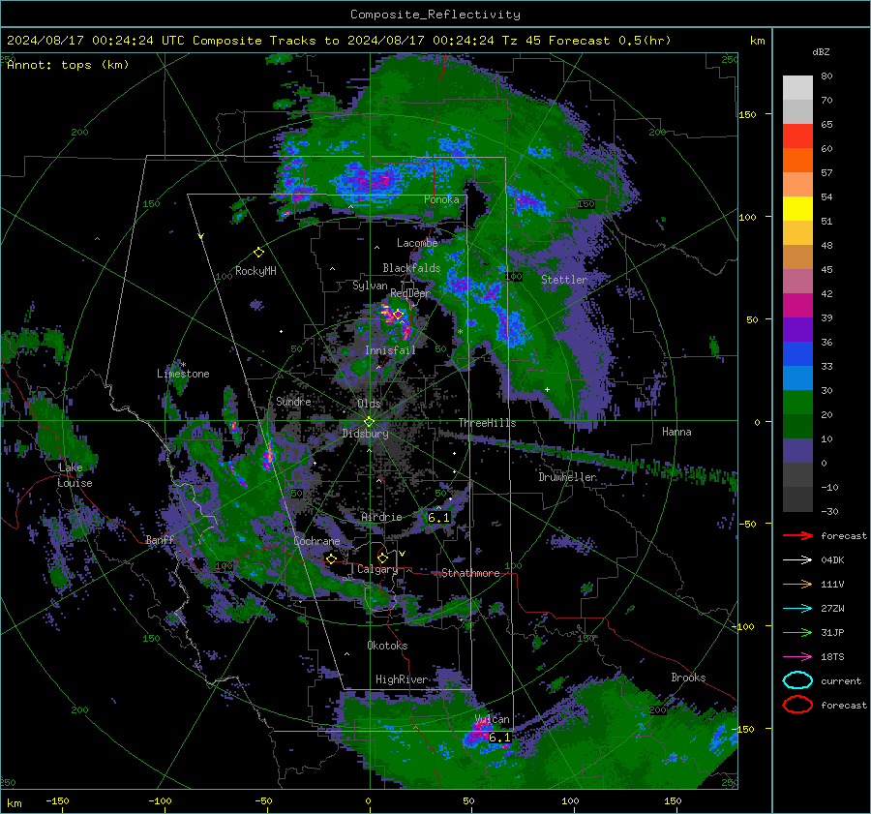Click the Strathmore town label
The width and height of the screenshot is (871, 814).
tap(470, 573)
